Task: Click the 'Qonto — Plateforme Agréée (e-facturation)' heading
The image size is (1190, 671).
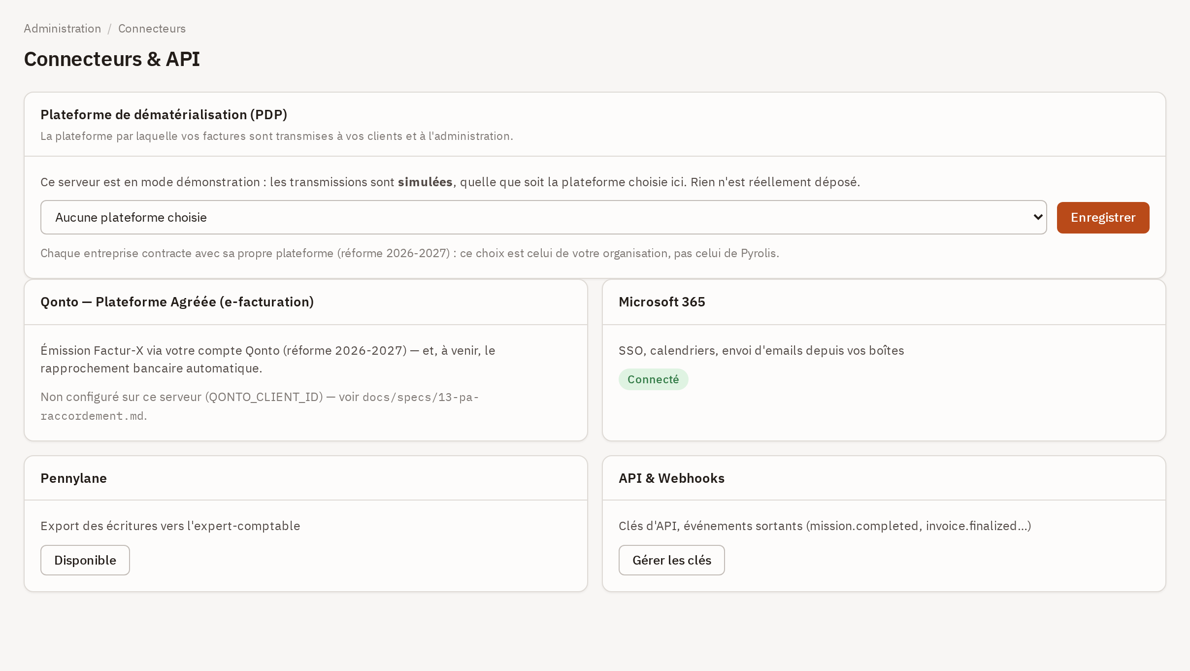Action: click(x=177, y=302)
